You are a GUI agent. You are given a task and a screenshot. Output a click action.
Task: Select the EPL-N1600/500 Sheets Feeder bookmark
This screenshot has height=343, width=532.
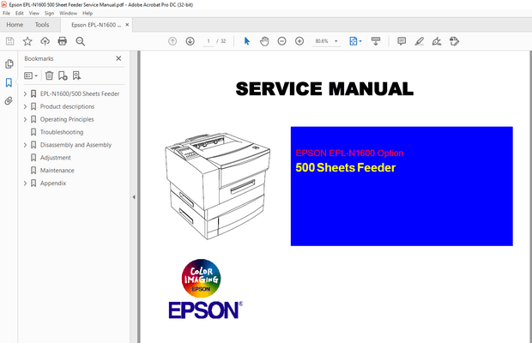tap(80, 93)
